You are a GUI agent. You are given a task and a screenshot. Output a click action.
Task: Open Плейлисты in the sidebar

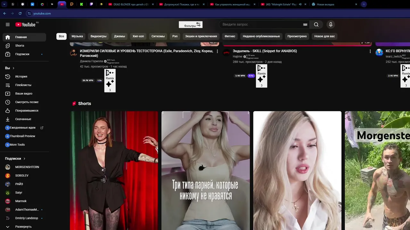coord(24,85)
